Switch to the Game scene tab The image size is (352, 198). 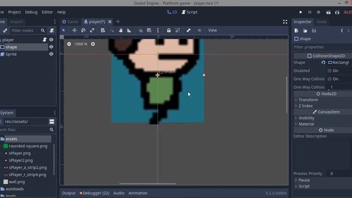click(x=70, y=22)
